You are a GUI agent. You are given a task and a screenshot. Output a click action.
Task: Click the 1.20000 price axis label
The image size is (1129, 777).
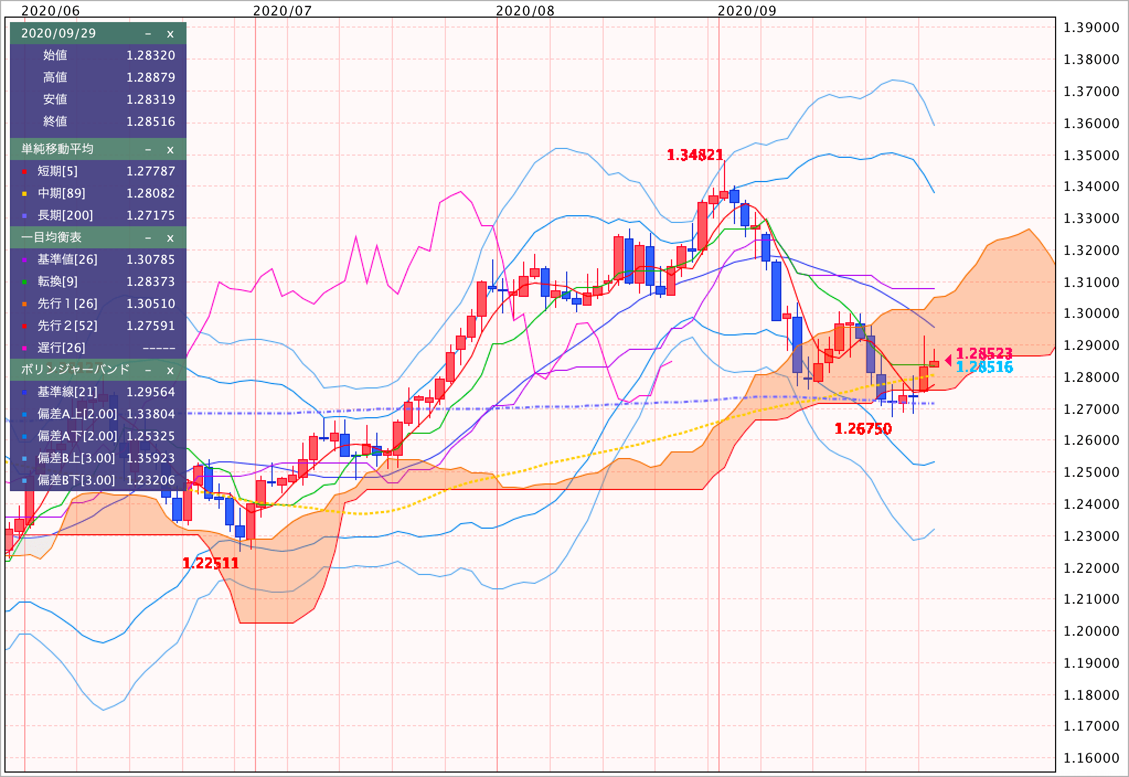pos(1091,631)
